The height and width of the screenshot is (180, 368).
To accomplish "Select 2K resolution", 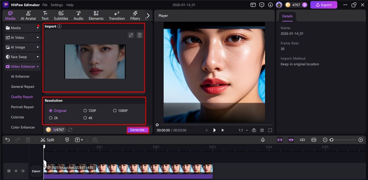I will 53,118.
